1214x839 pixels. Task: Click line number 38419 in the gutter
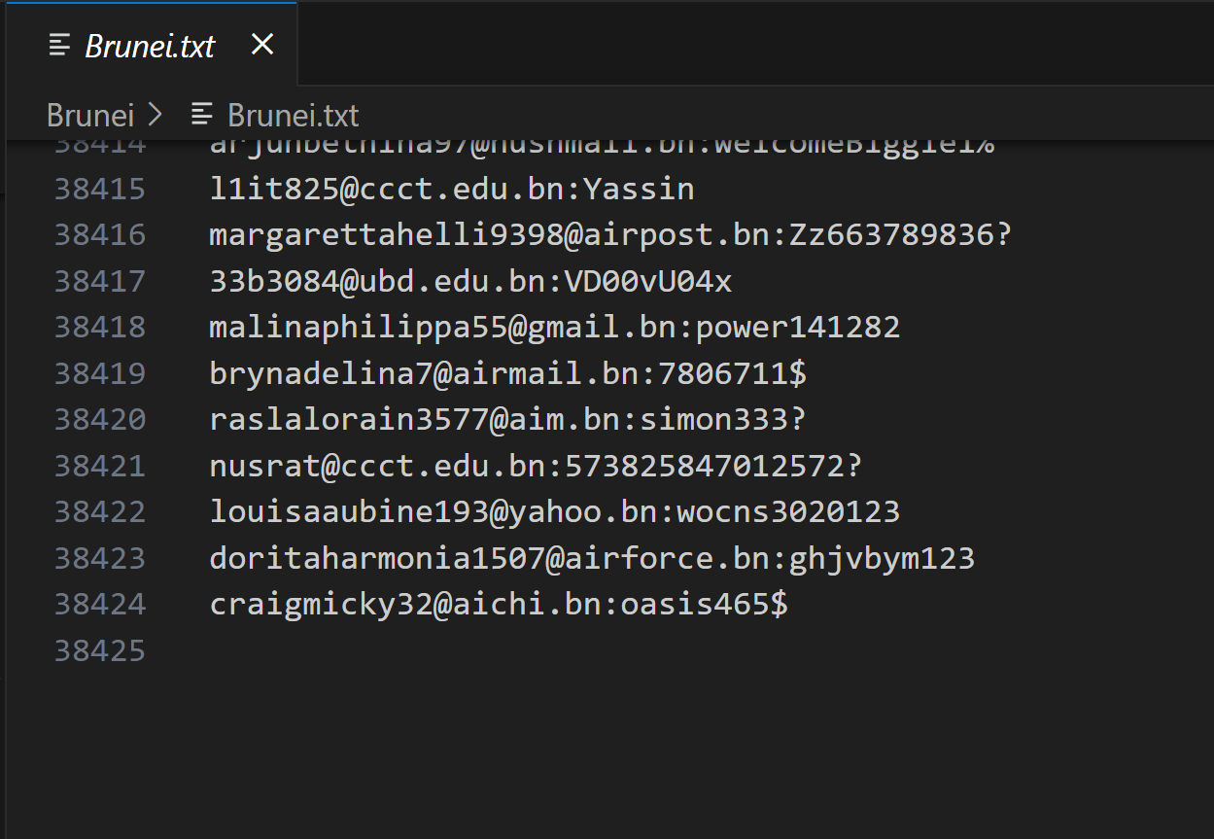pos(99,373)
